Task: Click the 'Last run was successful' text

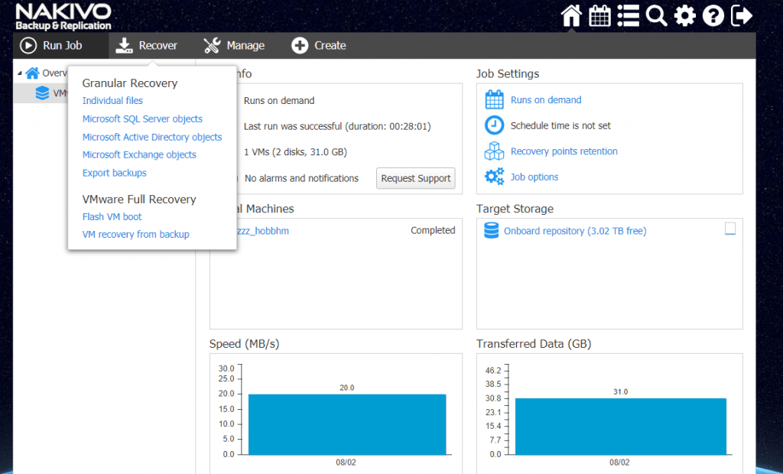Action: click(337, 126)
